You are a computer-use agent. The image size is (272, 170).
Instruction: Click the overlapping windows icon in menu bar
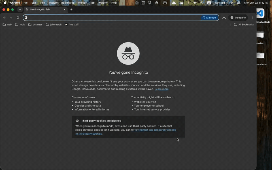tap(165, 3)
